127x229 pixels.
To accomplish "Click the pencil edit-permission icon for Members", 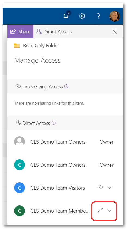I will [x=100, y=210].
